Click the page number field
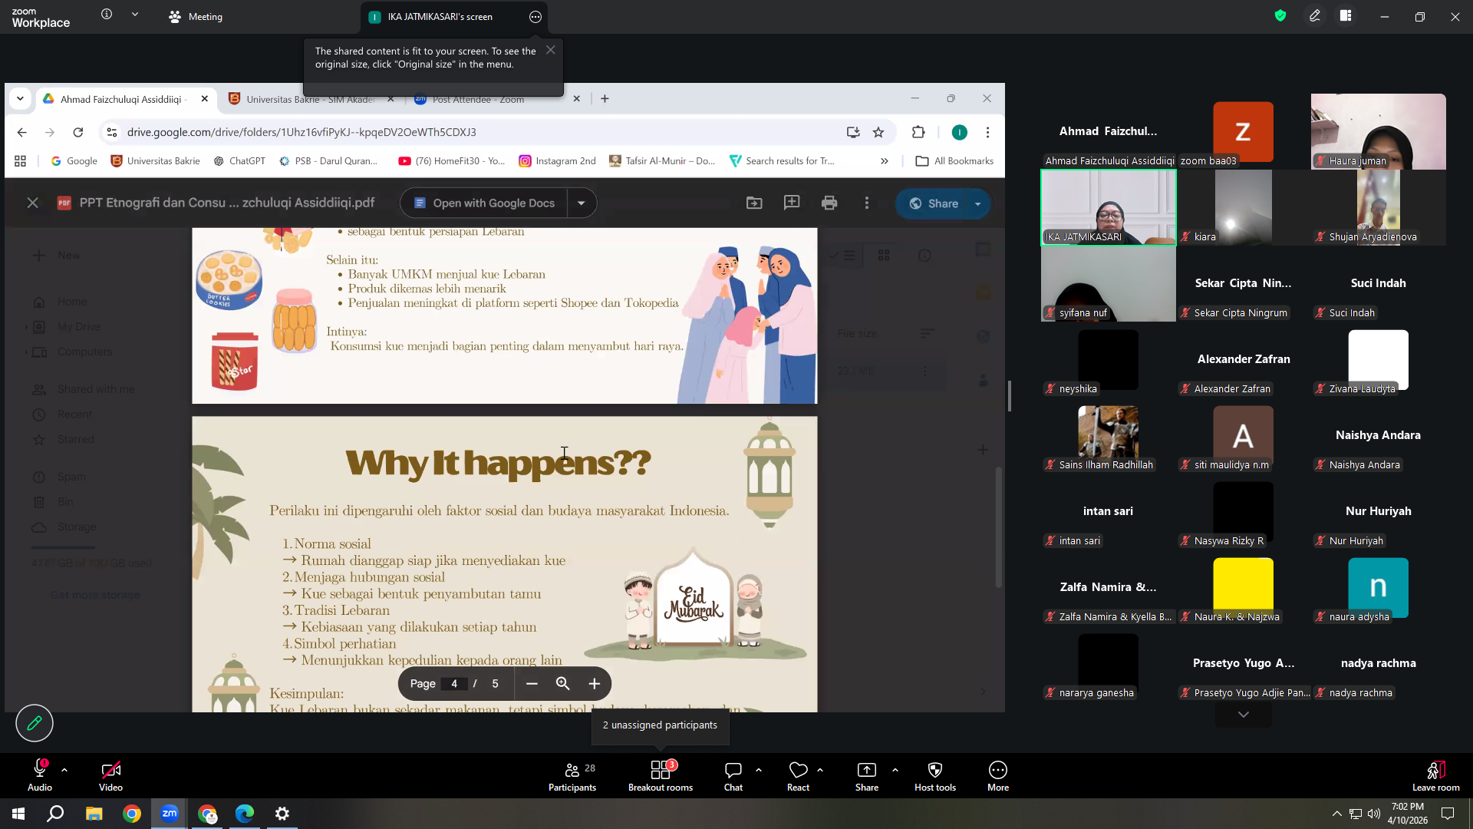 (x=454, y=683)
